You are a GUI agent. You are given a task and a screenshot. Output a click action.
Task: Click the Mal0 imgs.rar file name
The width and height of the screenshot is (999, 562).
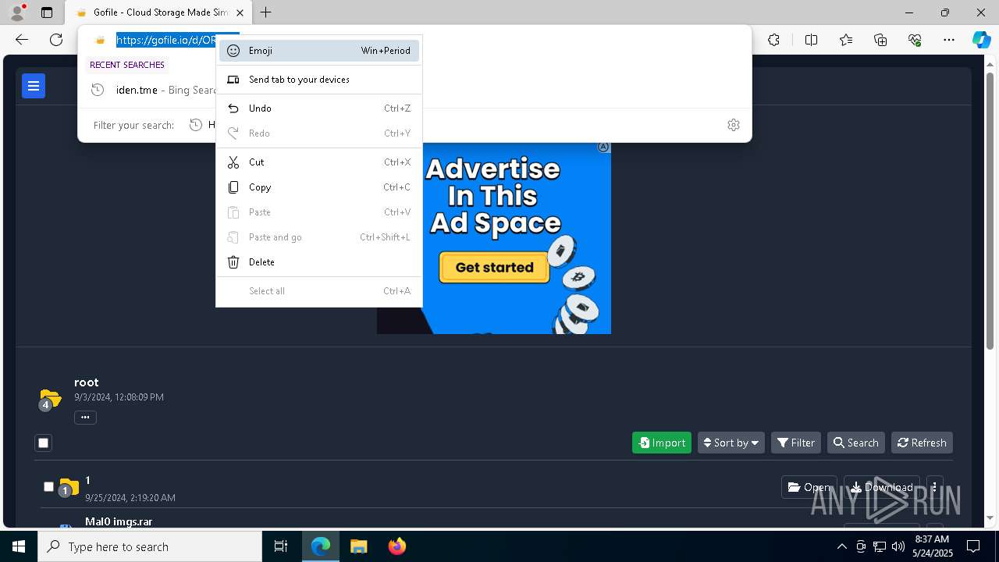[x=119, y=521]
